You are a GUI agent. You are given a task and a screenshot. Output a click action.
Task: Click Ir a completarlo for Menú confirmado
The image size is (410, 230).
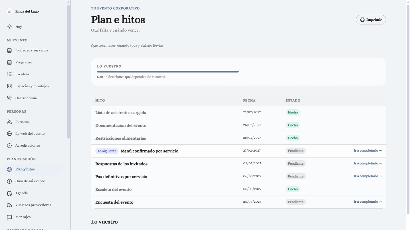[368, 151]
